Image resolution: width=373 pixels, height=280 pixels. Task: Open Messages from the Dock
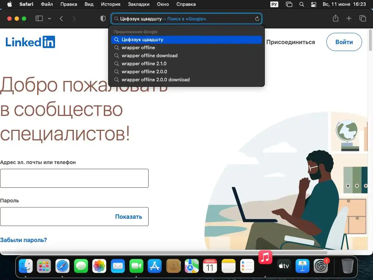(x=81, y=266)
